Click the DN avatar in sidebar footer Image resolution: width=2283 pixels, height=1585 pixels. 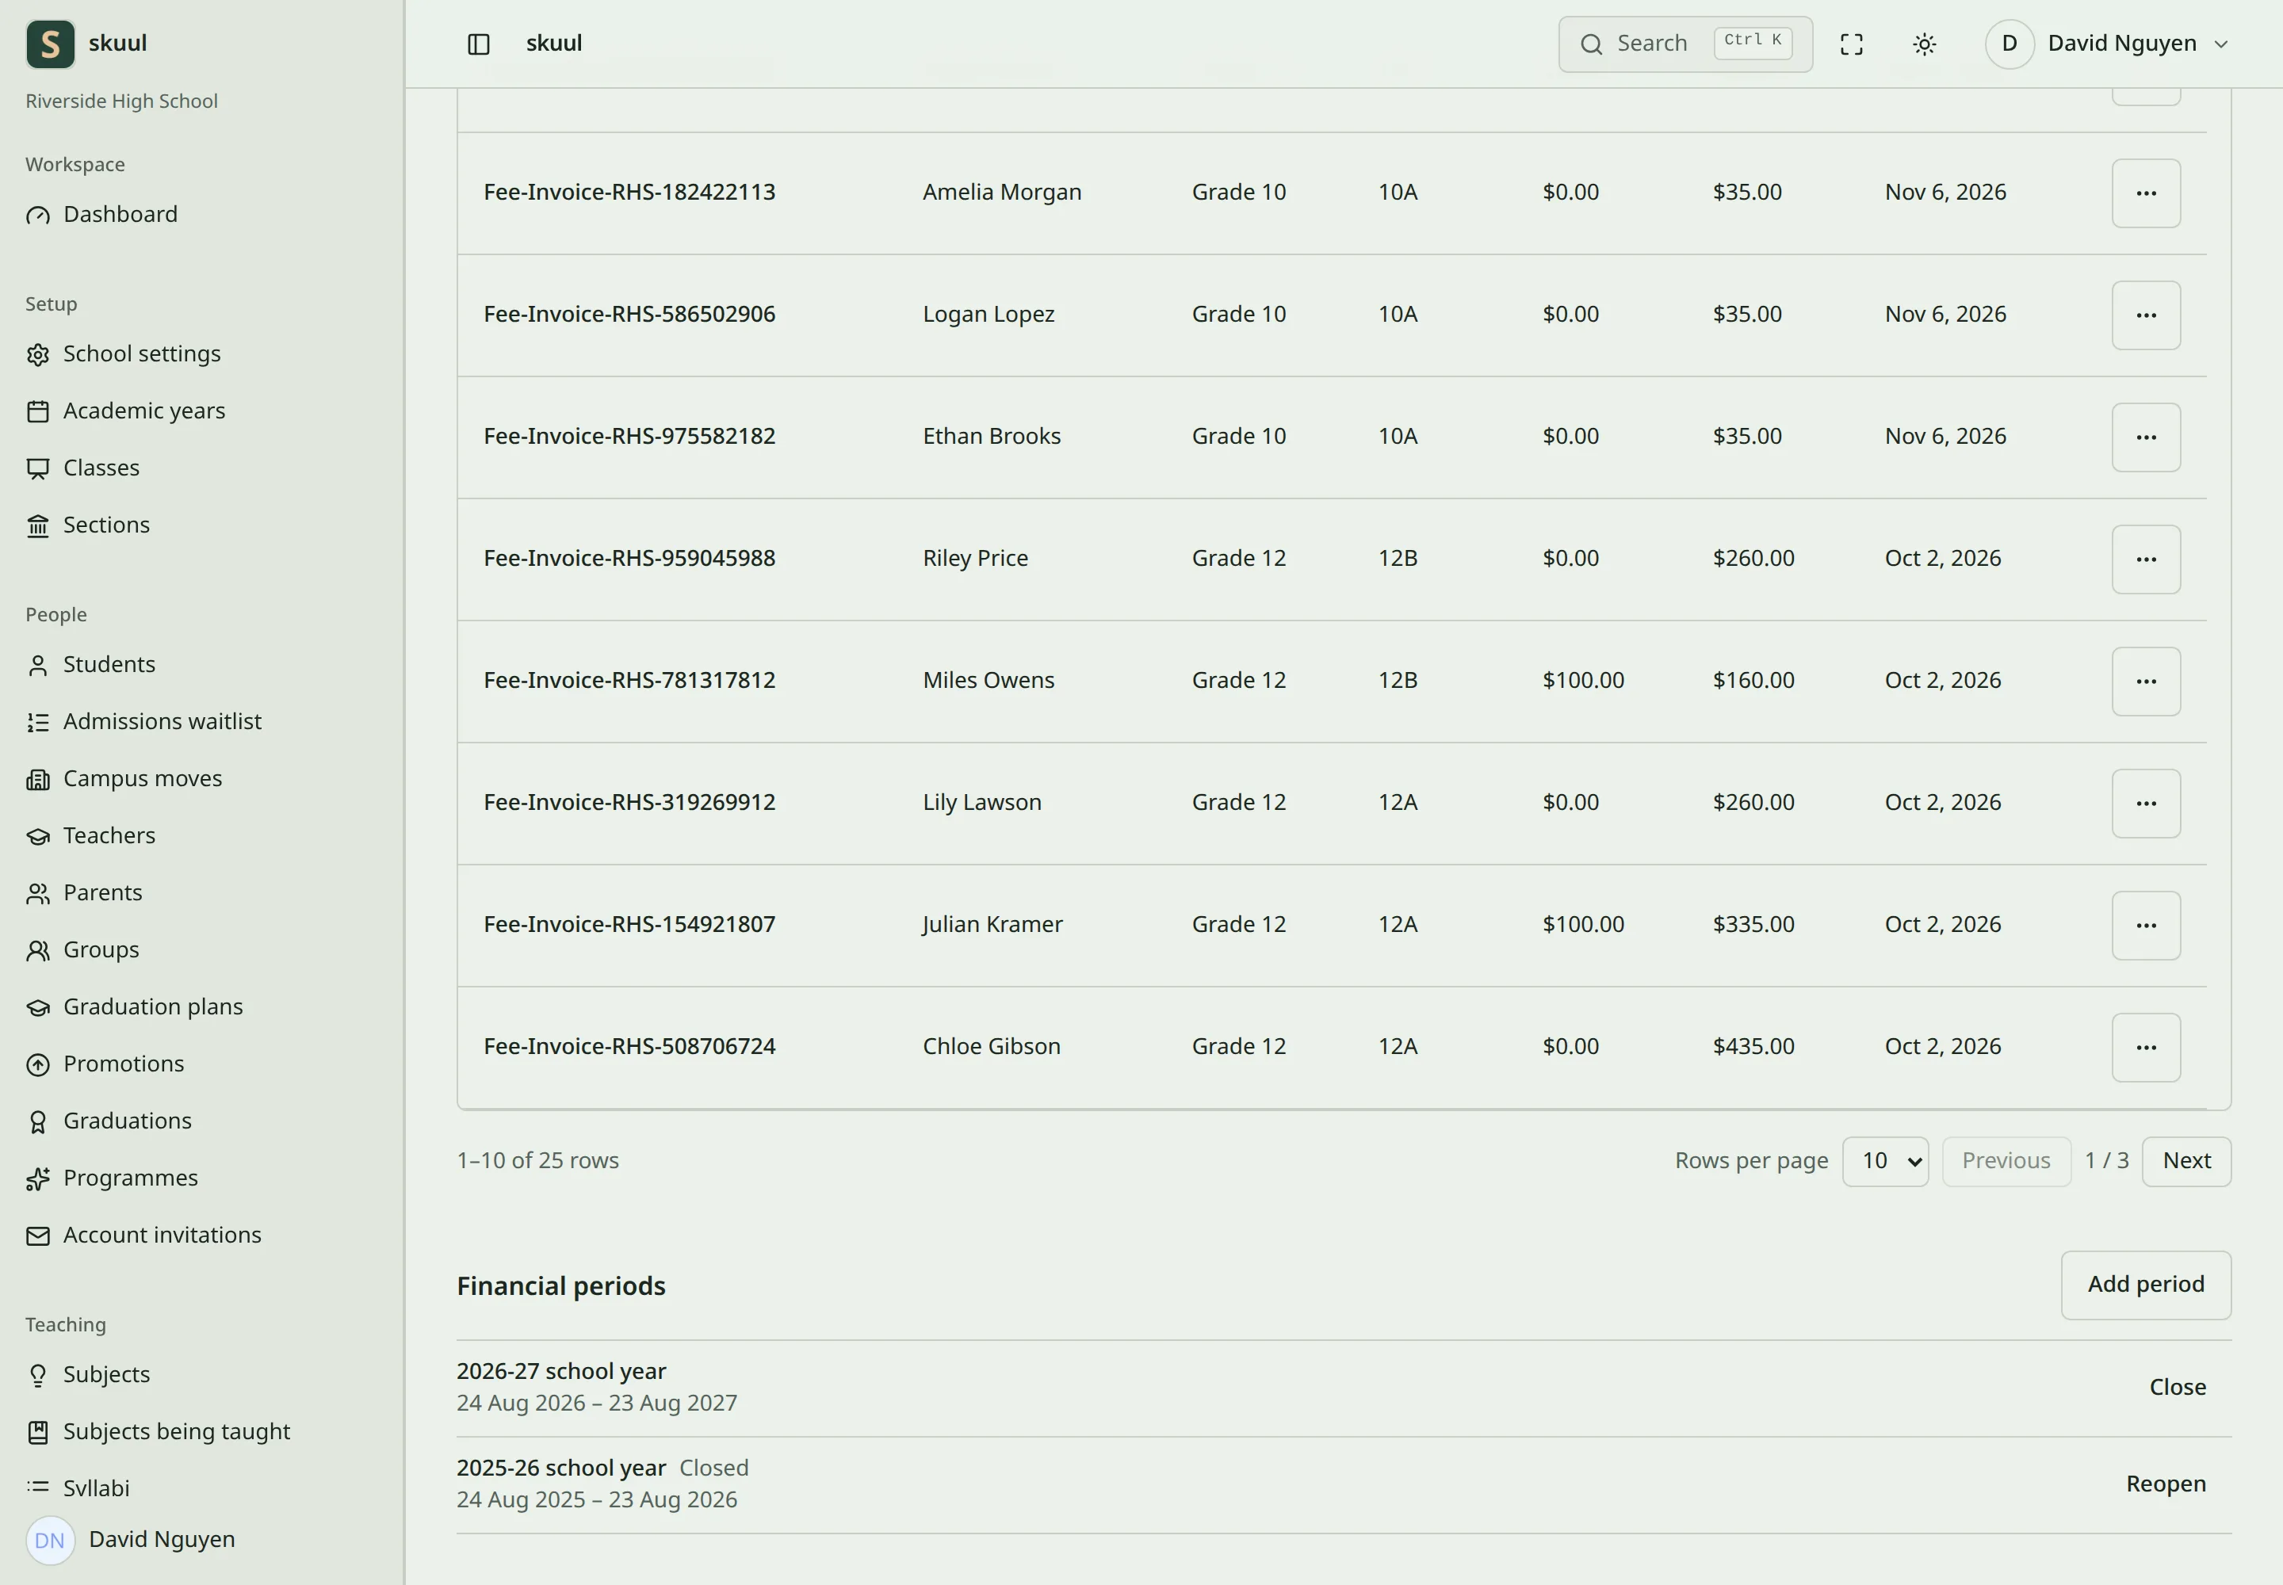50,1541
